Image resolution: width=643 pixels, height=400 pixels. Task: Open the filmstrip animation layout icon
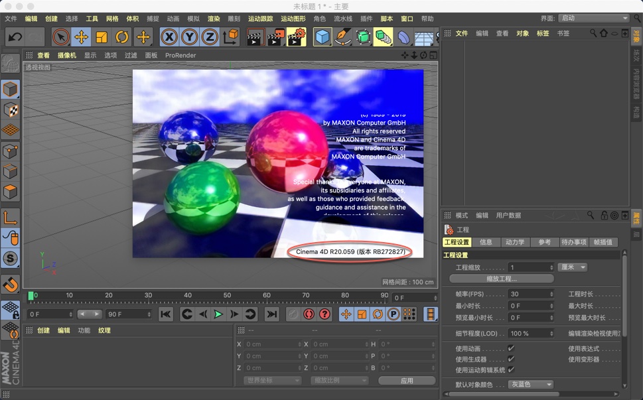(x=430, y=314)
